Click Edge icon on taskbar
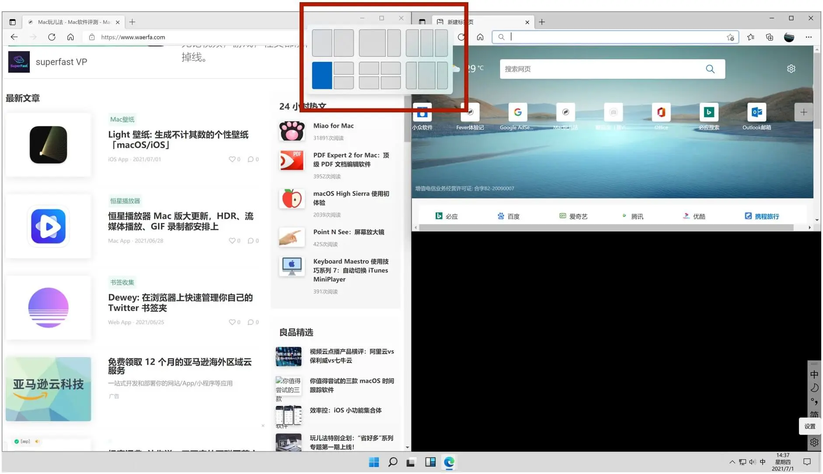 (449, 462)
